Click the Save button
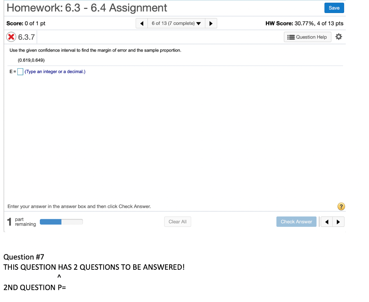369x302 pixels. pos(334,7)
